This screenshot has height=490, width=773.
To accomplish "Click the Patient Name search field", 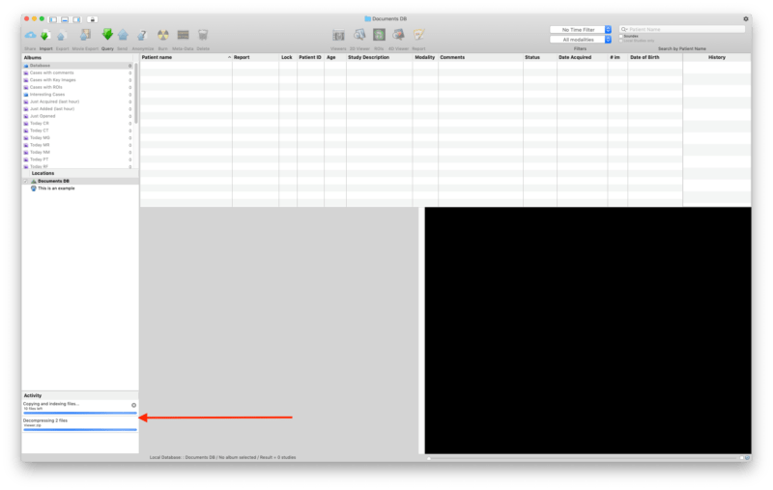I will pyautogui.click(x=685, y=30).
